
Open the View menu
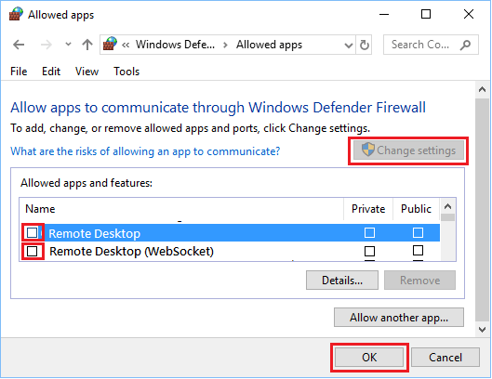(86, 72)
